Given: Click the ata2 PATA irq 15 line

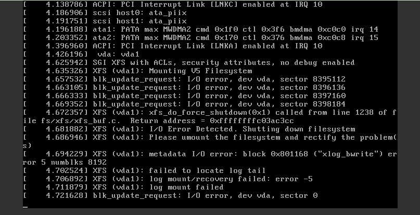Looking at the screenshot, I should click(x=200, y=38).
